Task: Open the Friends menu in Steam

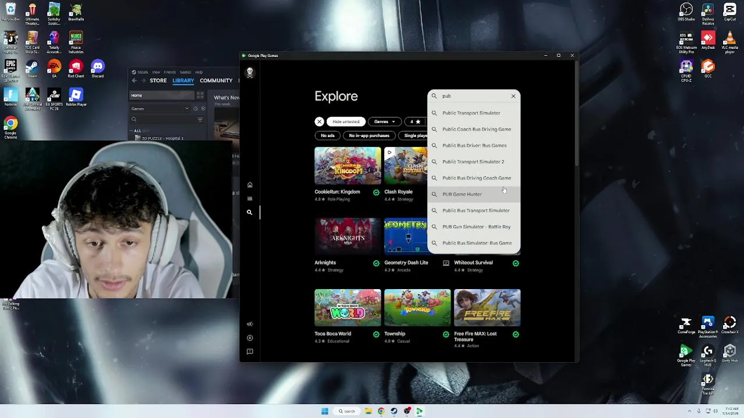Action: coord(170,72)
